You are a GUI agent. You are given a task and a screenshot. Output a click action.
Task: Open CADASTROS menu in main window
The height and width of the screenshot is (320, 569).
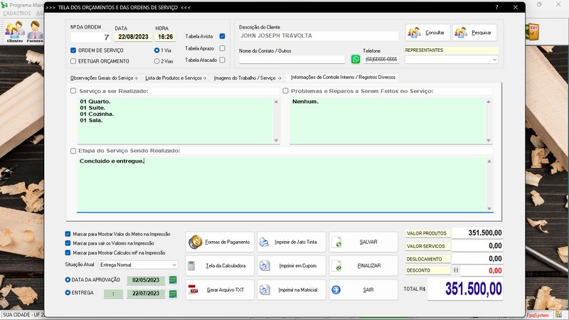tap(17, 14)
